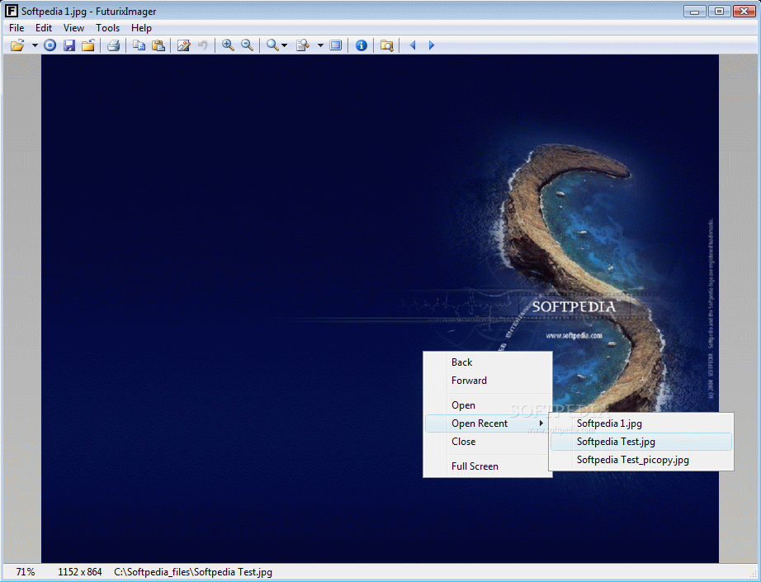Viewport: 761px width, 582px height.
Task: Open the zoom level dropdown arrow
Action: (x=285, y=45)
